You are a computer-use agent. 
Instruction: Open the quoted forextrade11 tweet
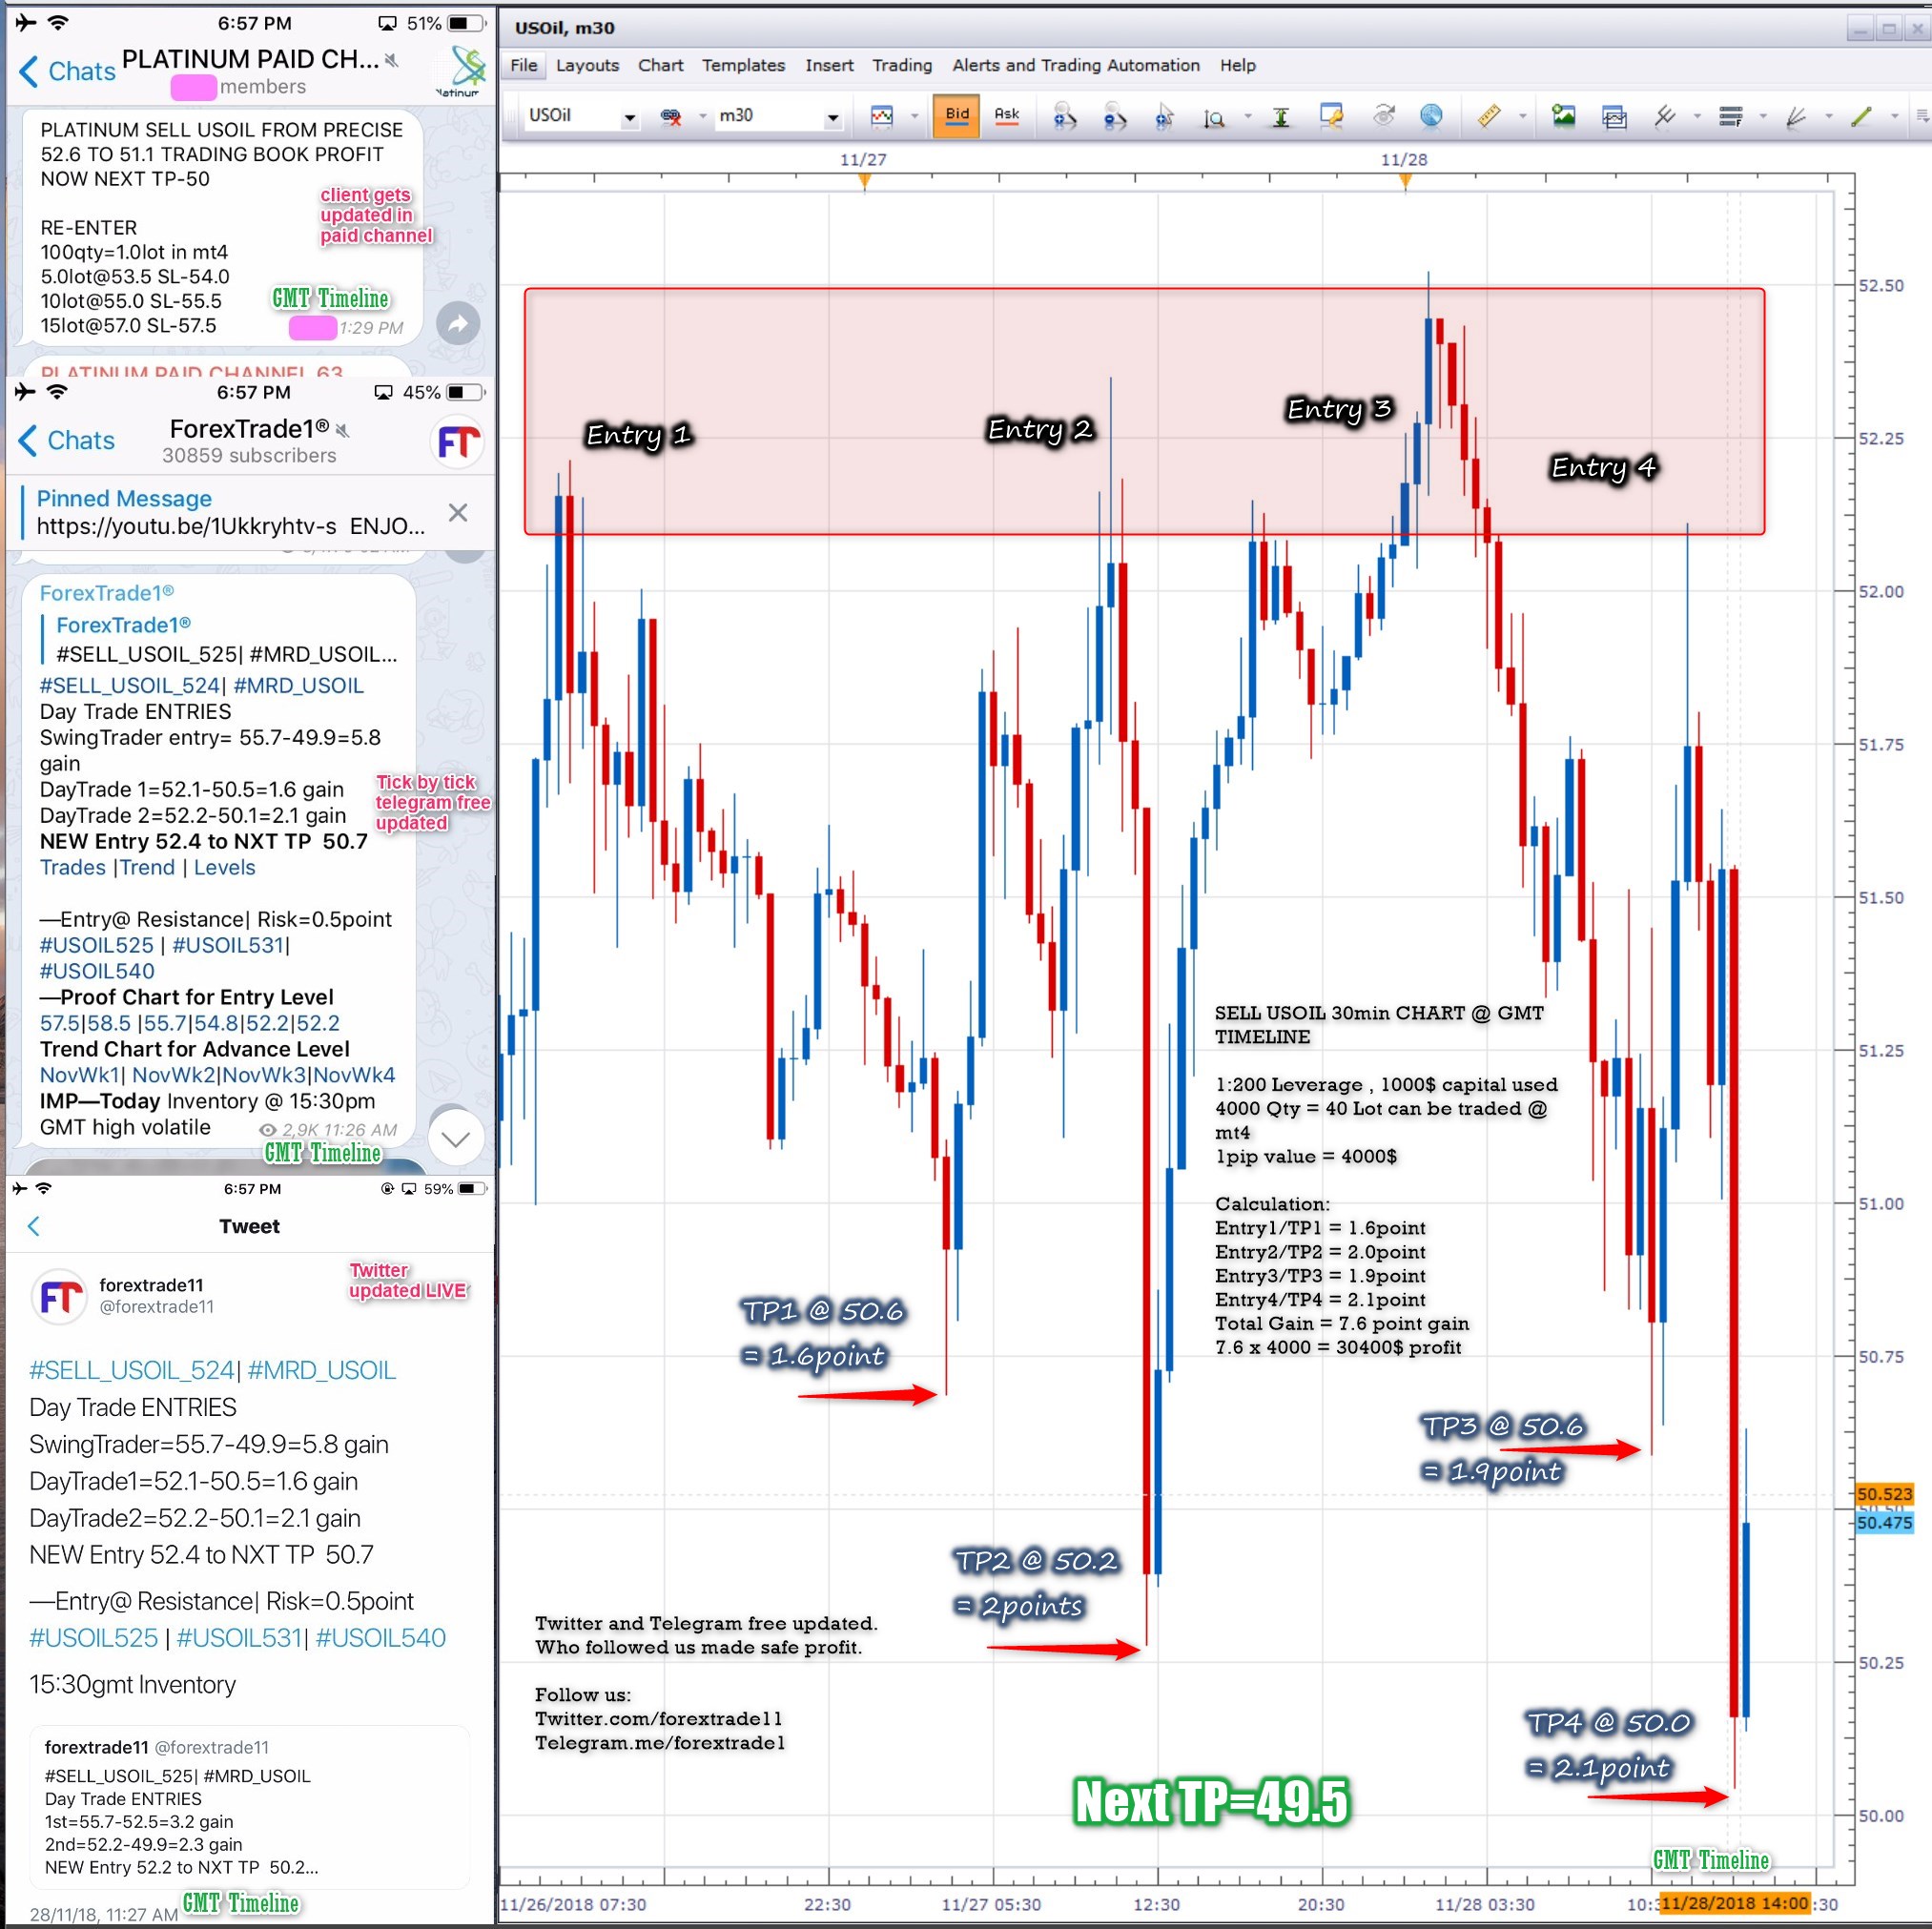tap(249, 1807)
